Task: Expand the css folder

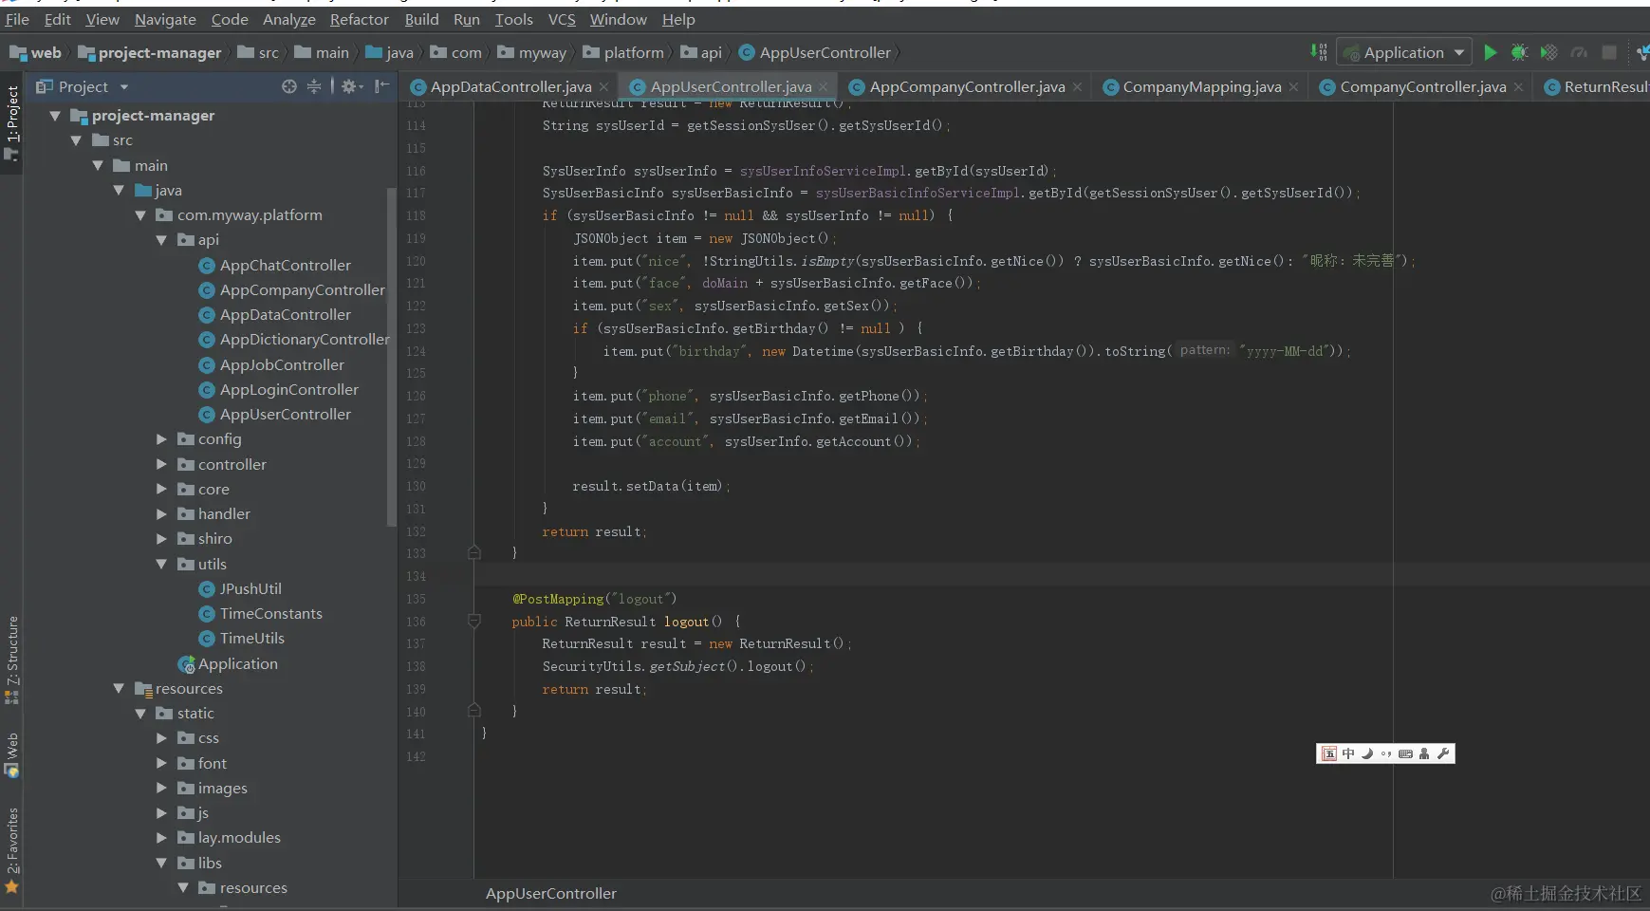Action: click(161, 738)
